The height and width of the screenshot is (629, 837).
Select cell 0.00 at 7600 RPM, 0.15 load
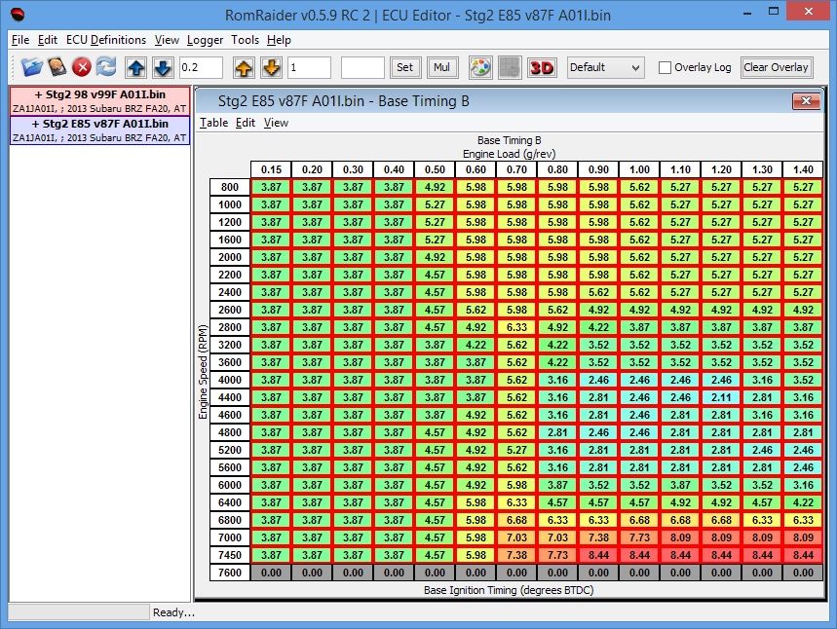pyautogui.click(x=271, y=573)
